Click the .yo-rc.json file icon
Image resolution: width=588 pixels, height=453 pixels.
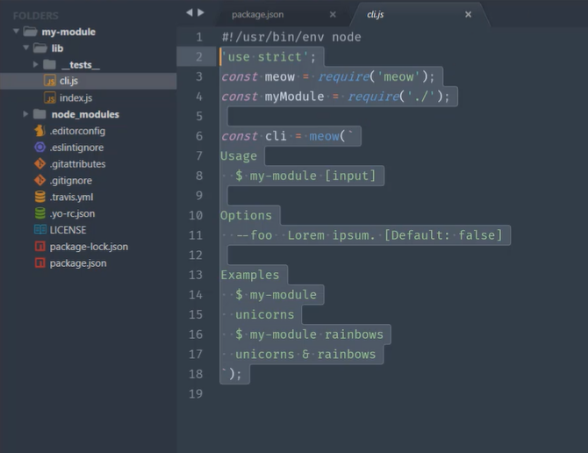[39, 213]
